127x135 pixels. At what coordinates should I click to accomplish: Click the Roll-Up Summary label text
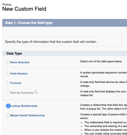[x=22, y=93]
